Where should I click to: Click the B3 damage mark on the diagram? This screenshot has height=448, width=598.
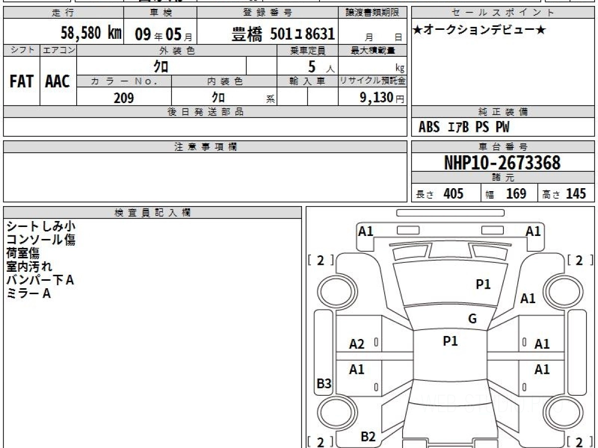pyautogui.click(x=324, y=384)
